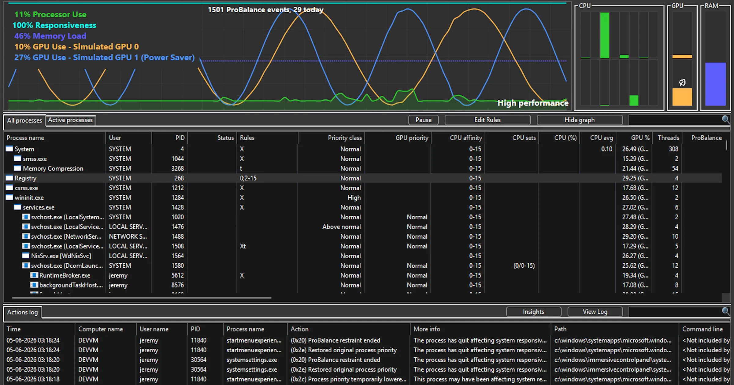Viewport: 734px width, 385px height.
Task: Sort by the PID column header
Action: pos(169,138)
